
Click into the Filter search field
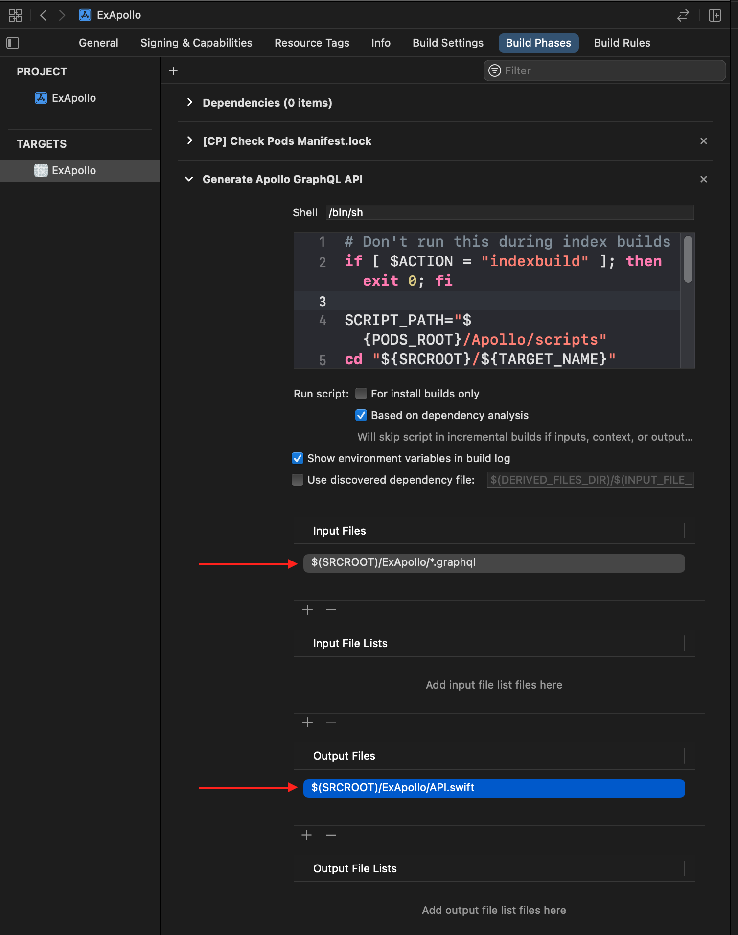tap(604, 70)
